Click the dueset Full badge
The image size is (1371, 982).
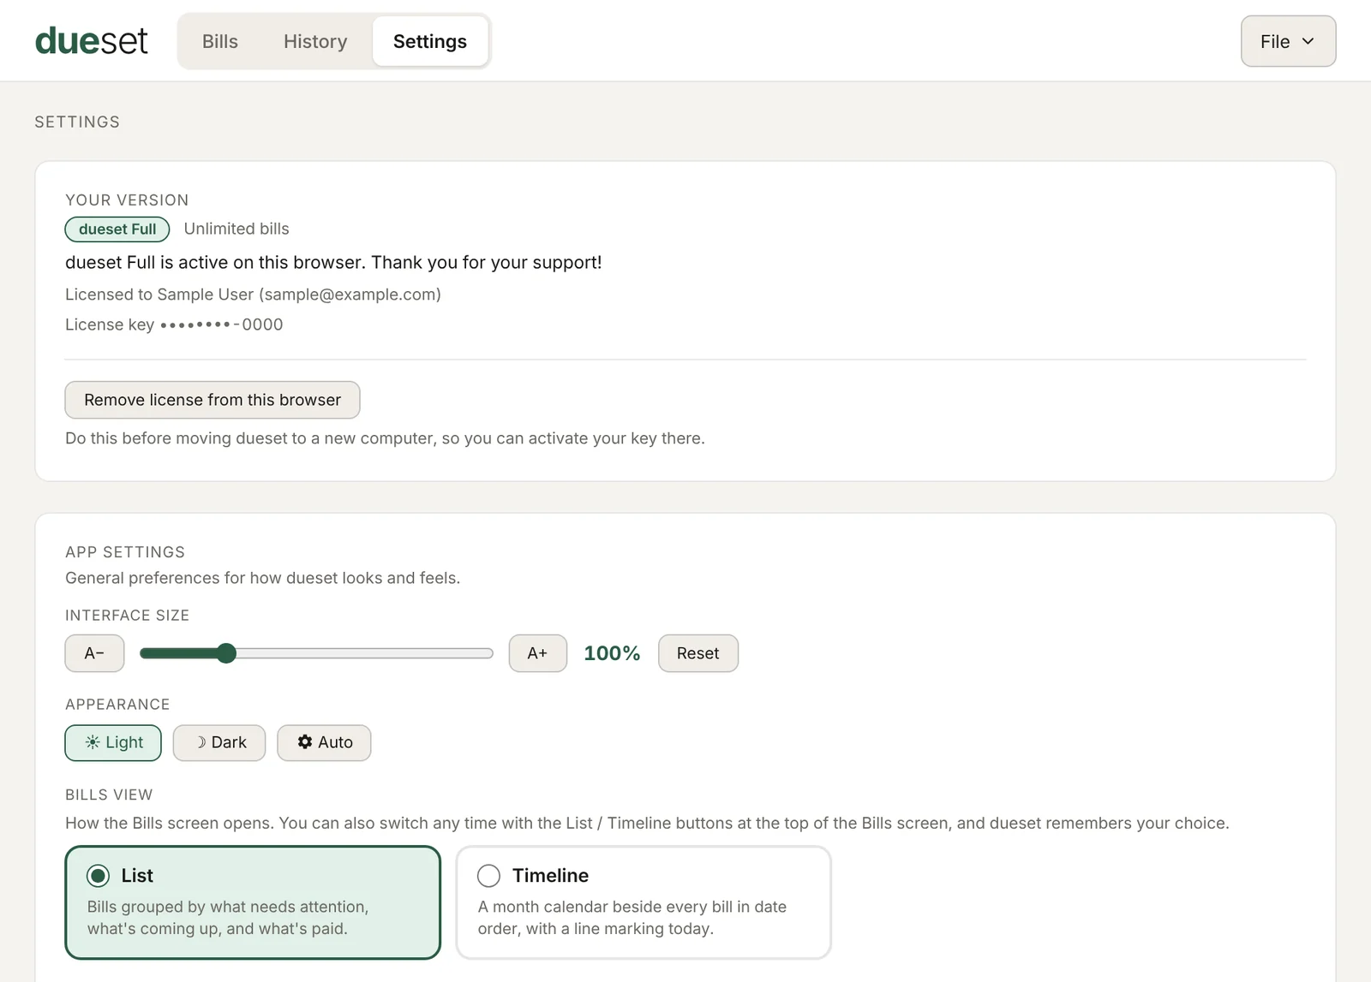tap(117, 229)
